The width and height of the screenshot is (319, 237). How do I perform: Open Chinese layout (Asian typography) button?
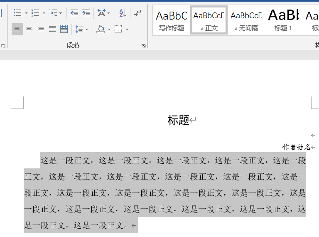[101, 13]
